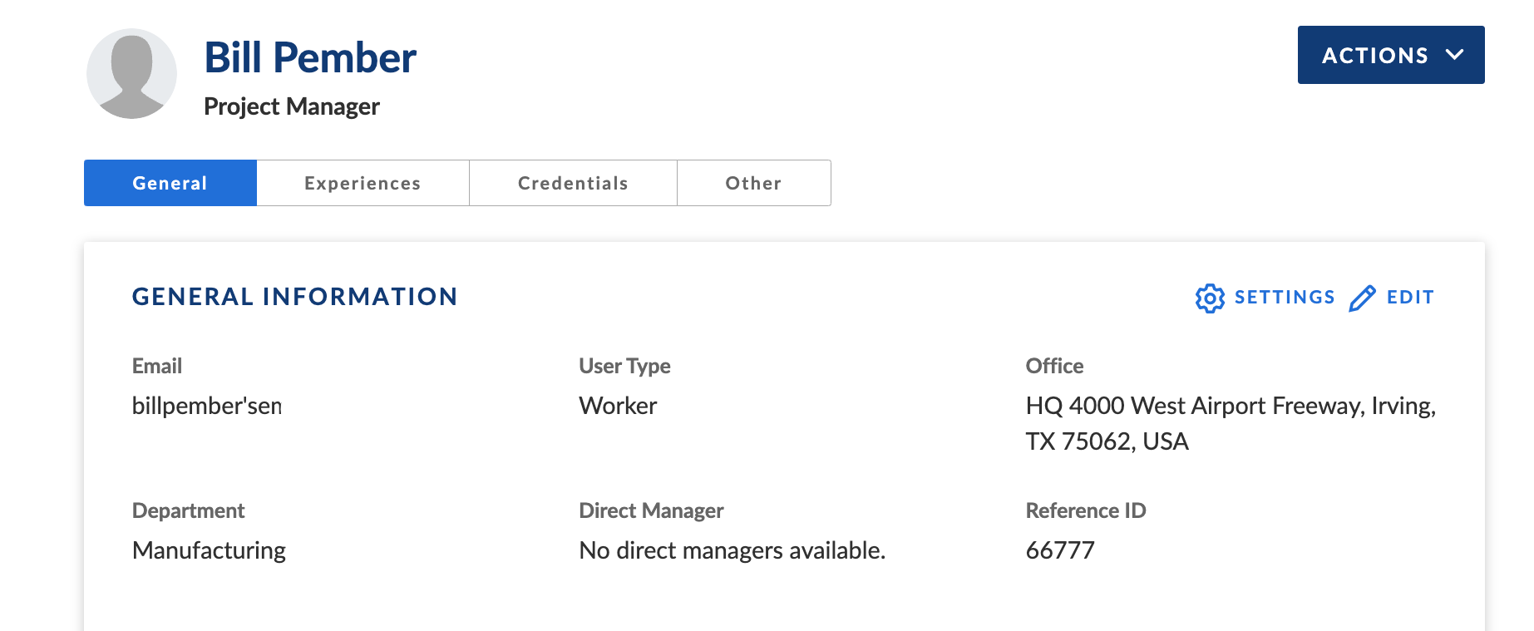Click the ACTIONS button label

(x=1374, y=56)
